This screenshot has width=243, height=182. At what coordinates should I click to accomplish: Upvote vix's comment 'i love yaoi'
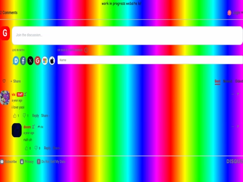(x=14, y=115)
